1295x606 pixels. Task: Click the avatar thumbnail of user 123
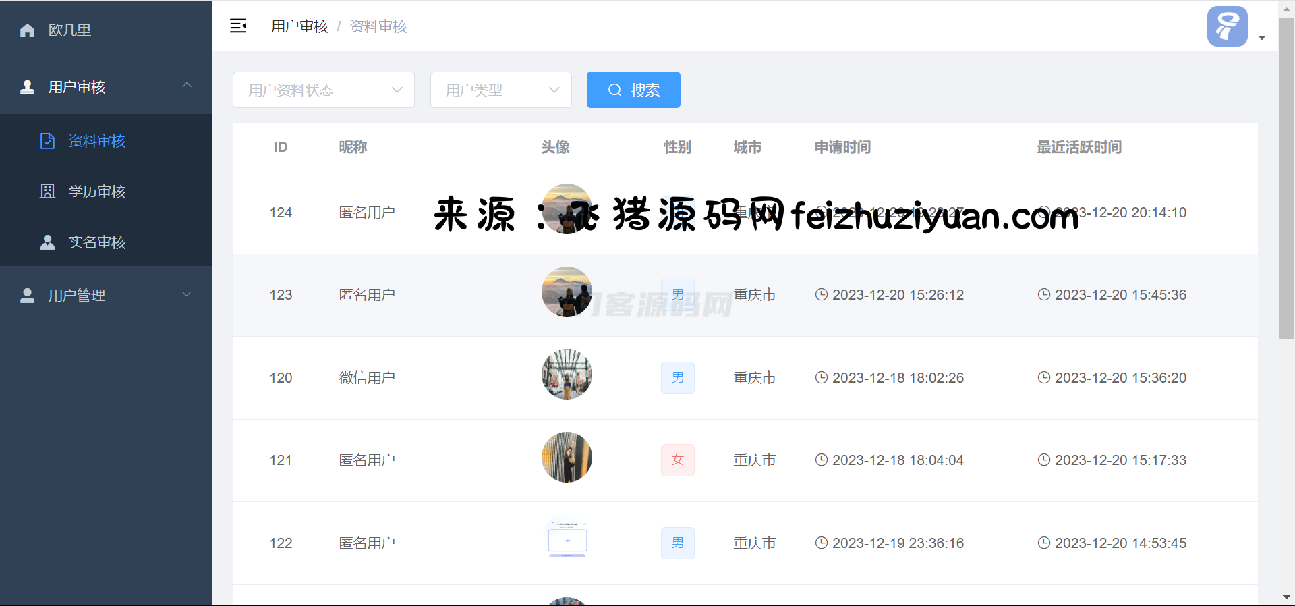pos(567,292)
